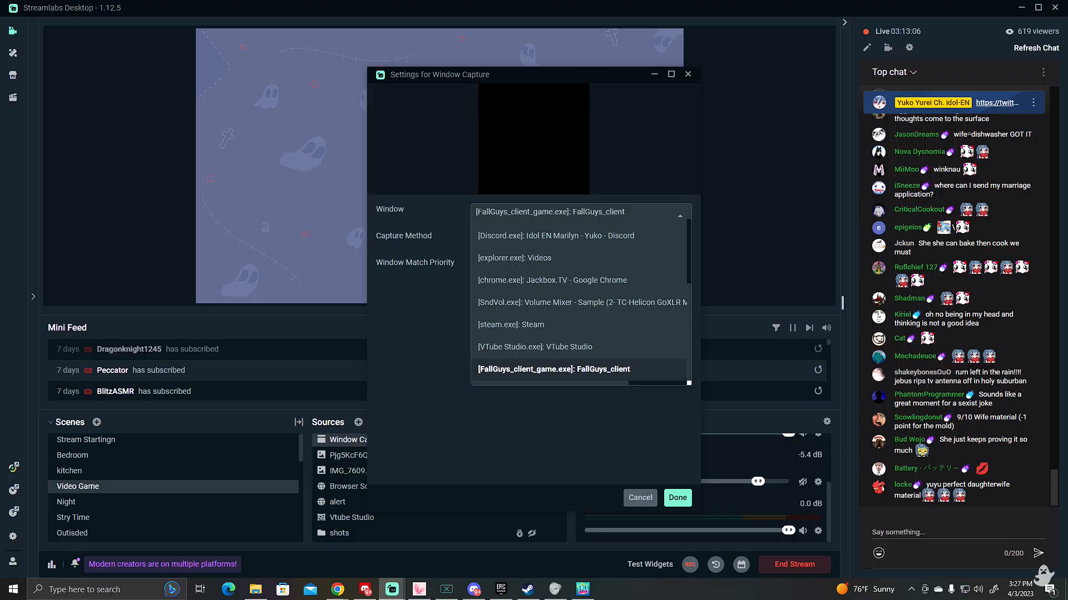Open the Themes icon in left sidebar

pos(13,53)
